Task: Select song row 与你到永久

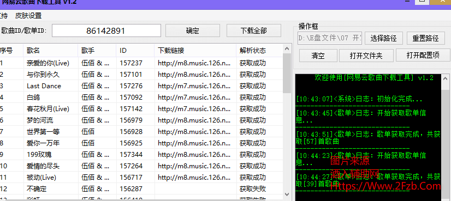Action: (x=141, y=75)
